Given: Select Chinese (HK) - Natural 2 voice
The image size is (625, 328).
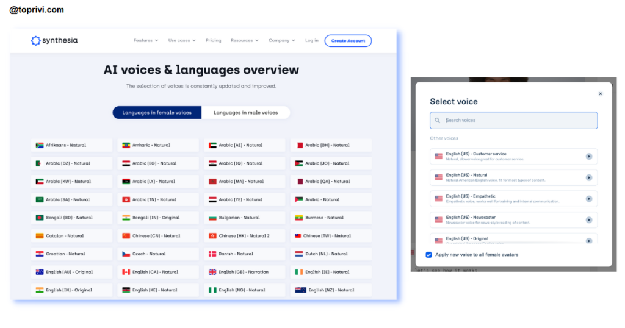Looking at the screenshot, I should click(x=245, y=236).
